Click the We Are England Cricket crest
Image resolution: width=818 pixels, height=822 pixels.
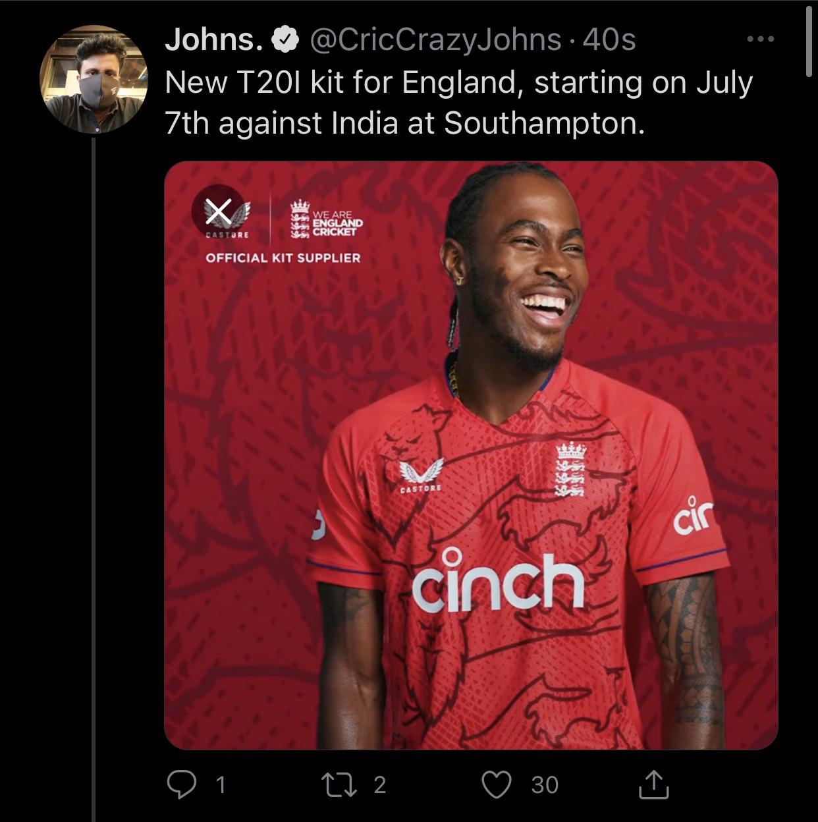pos(327,219)
